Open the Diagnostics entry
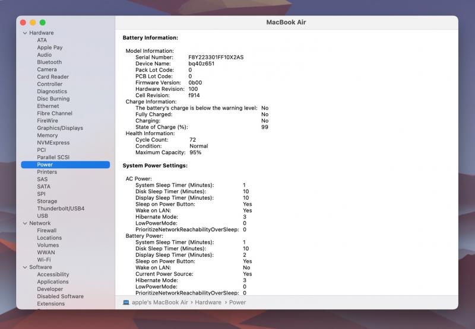This screenshot has width=475, height=329. (x=52, y=91)
